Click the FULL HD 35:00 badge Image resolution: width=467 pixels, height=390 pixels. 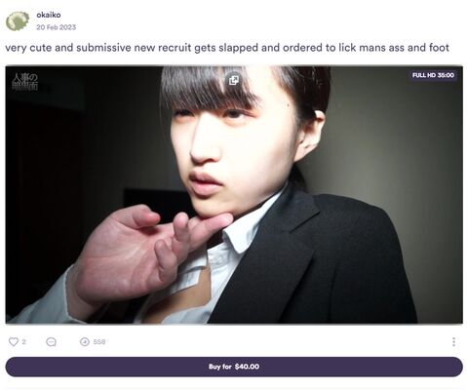pyautogui.click(x=433, y=75)
